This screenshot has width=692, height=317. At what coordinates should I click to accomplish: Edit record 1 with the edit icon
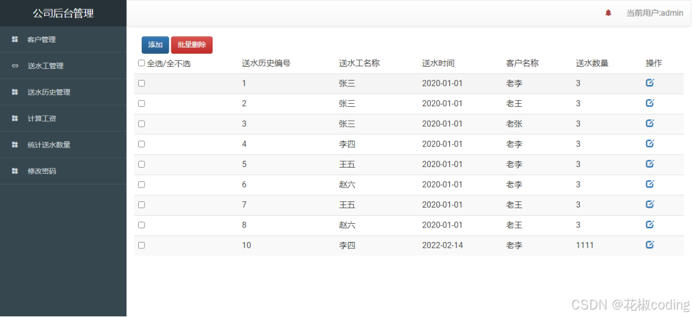(649, 83)
